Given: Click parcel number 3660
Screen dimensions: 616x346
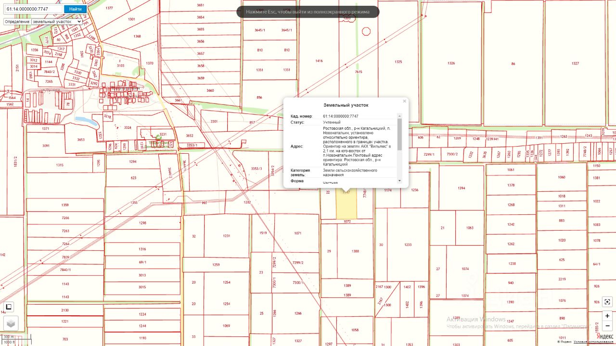Looking at the screenshot, I should (x=210, y=90).
